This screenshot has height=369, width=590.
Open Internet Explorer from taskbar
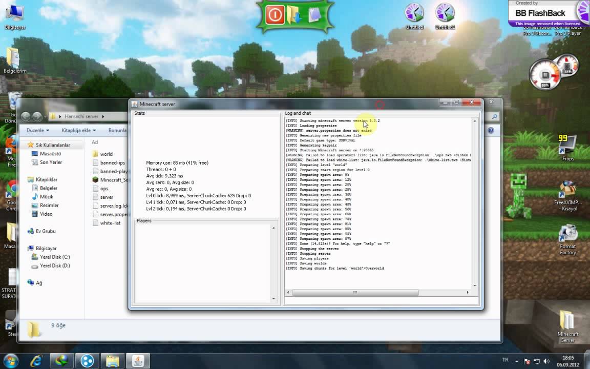coord(36,361)
